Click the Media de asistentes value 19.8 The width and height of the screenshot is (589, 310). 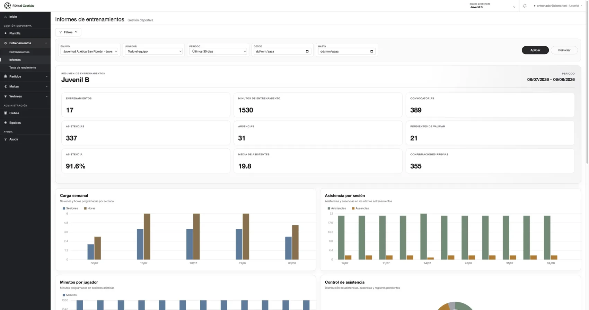coord(245,166)
